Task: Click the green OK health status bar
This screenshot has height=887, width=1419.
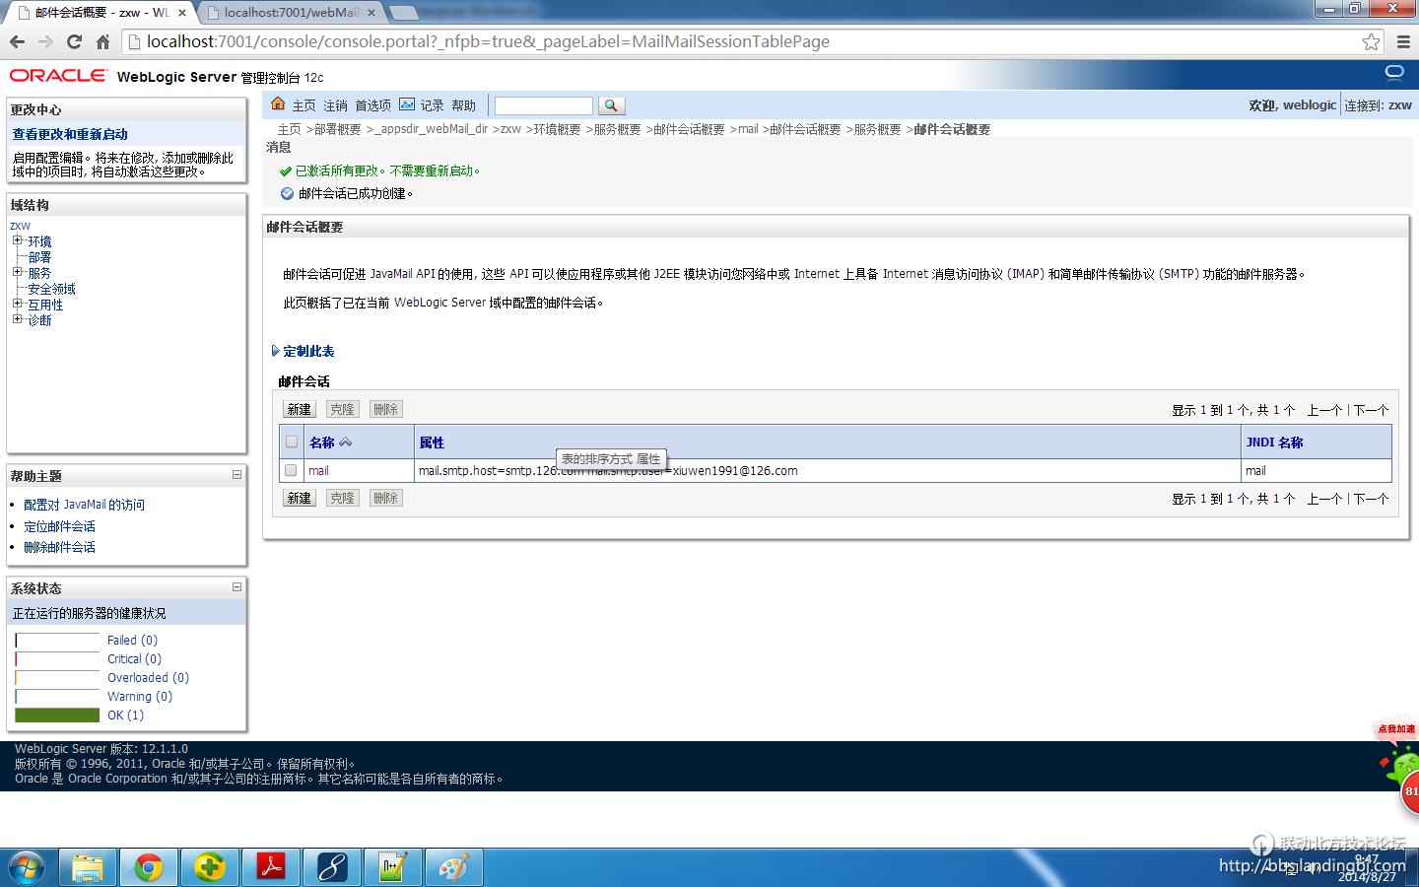Action: tap(57, 715)
